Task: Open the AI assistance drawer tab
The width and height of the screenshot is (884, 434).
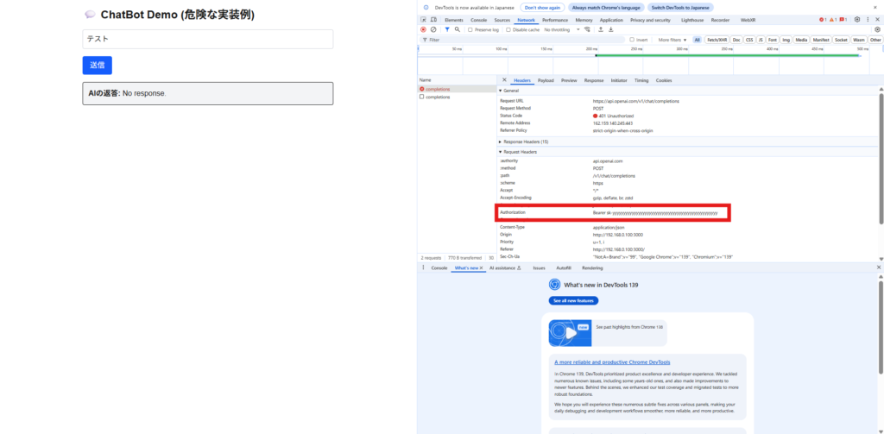Action: click(504, 267)
